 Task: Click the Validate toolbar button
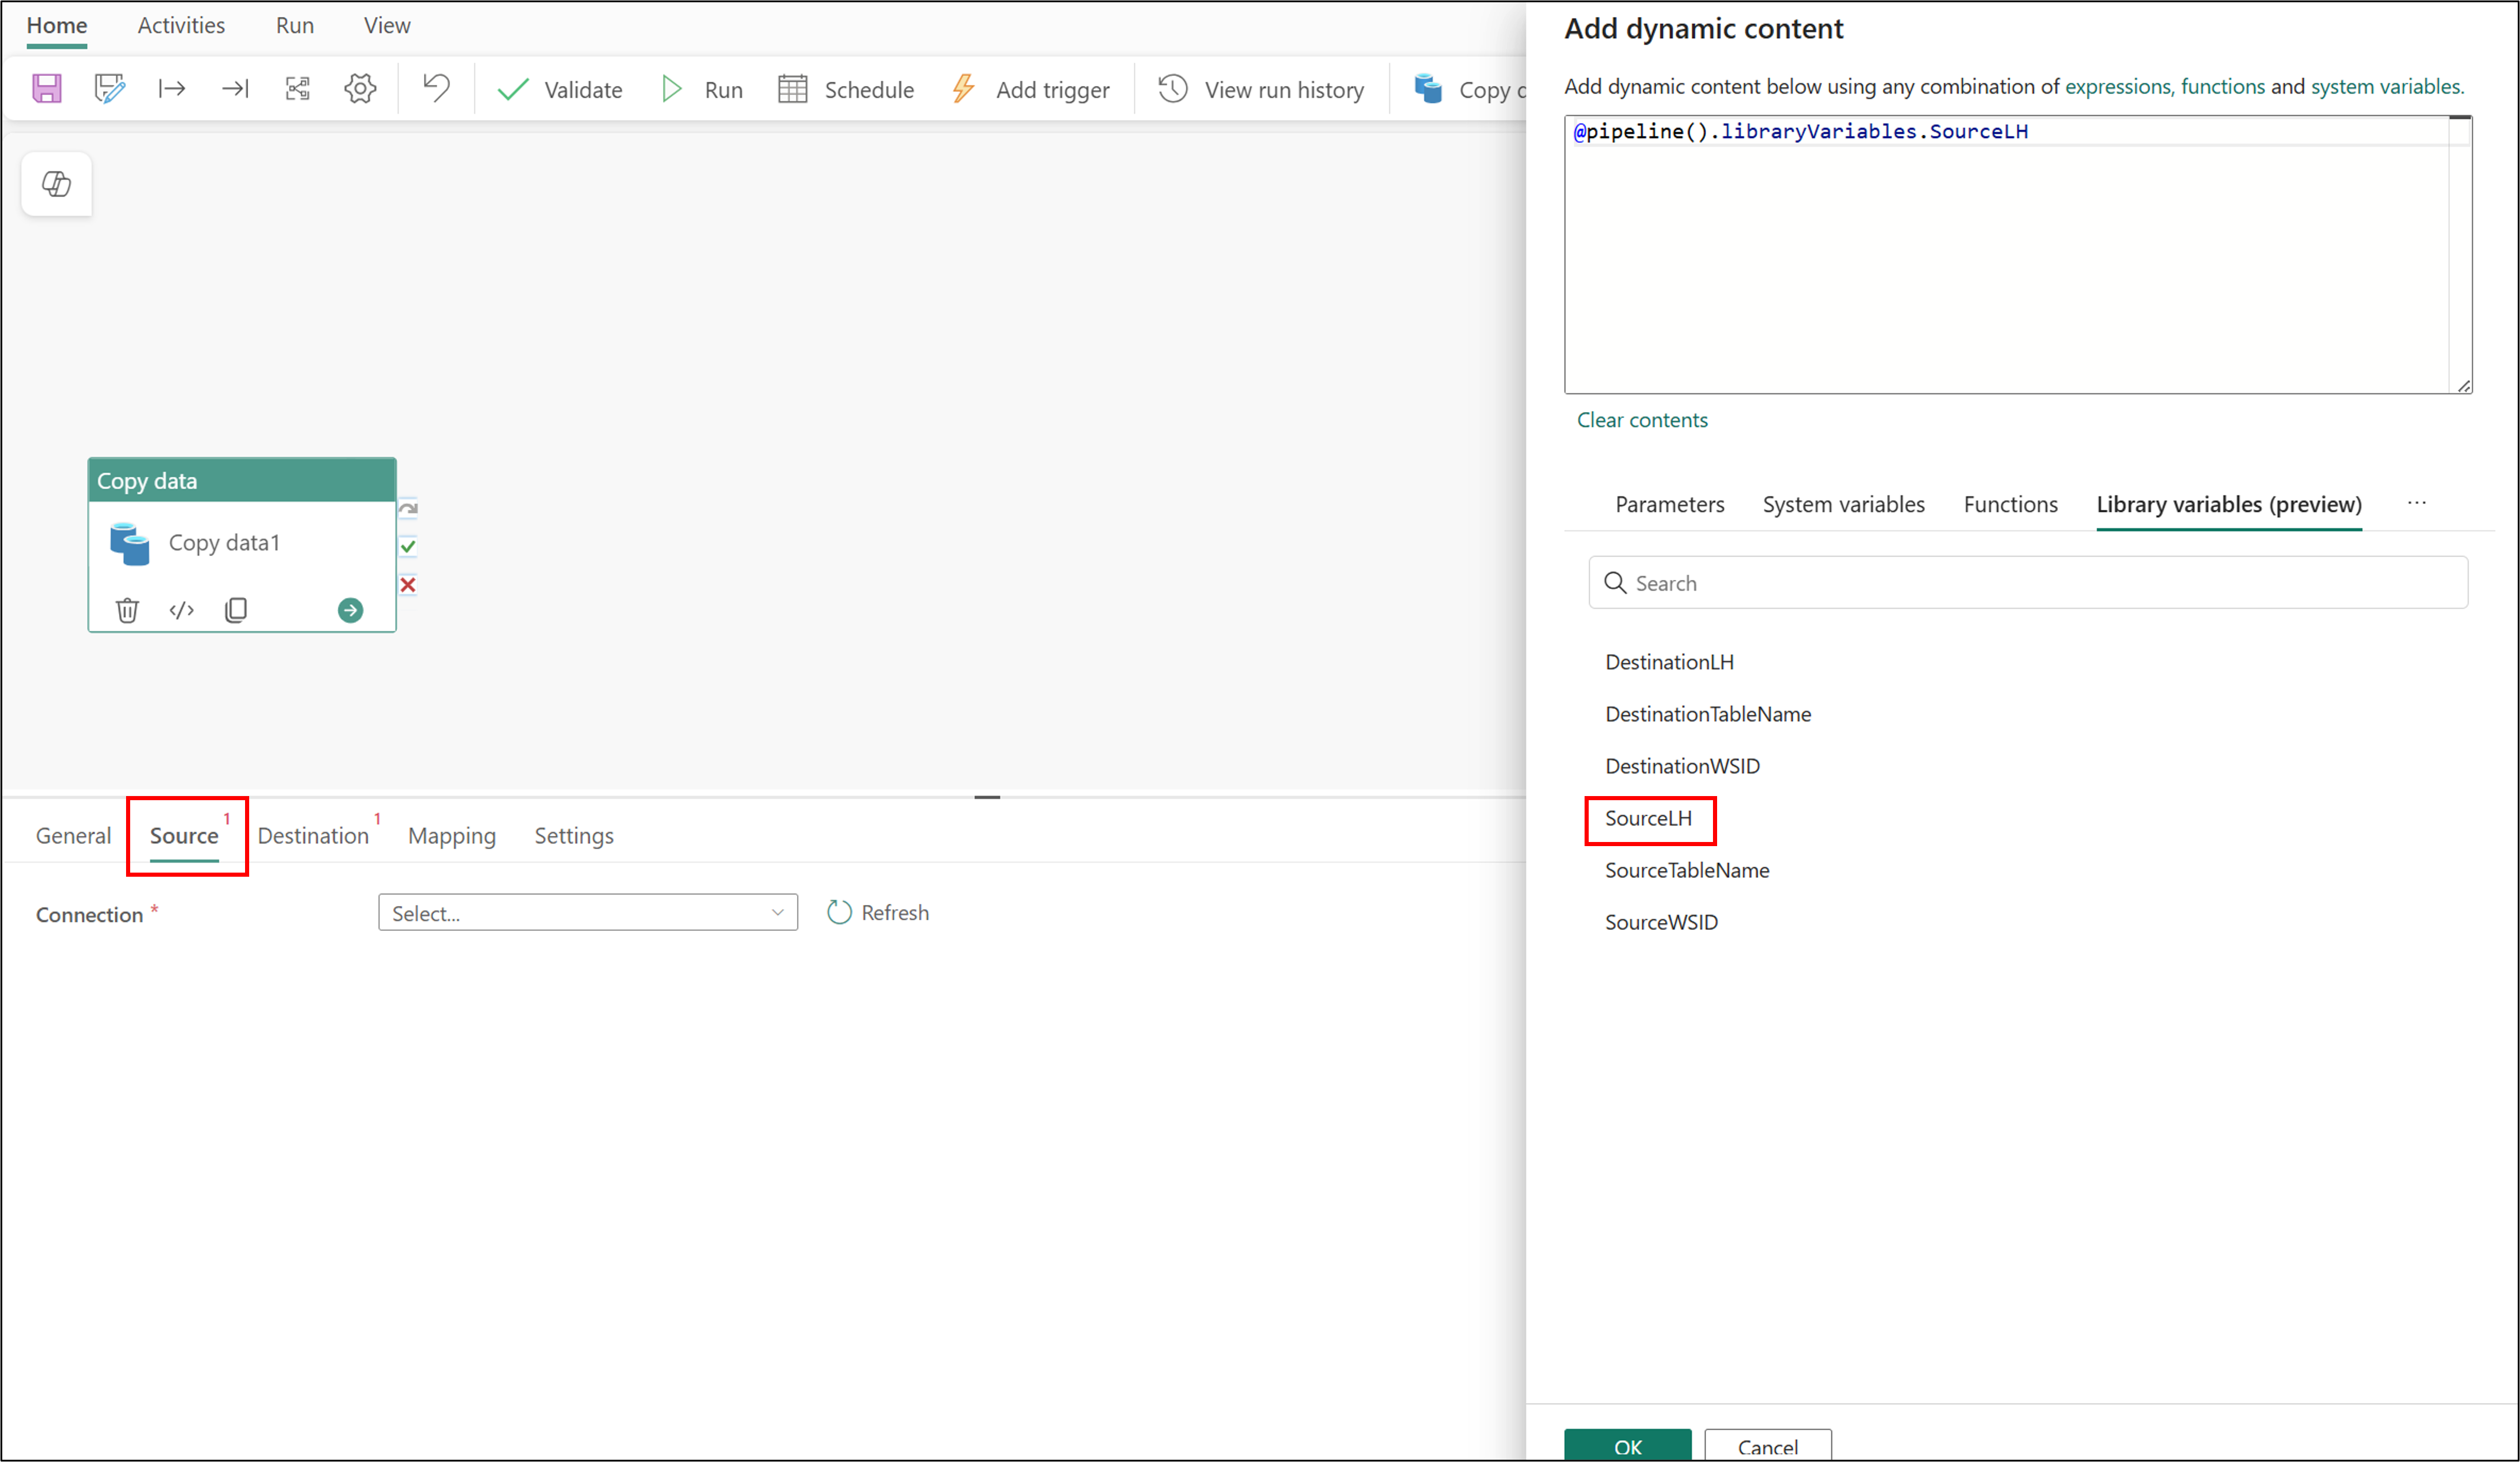[x=560, y=90]
